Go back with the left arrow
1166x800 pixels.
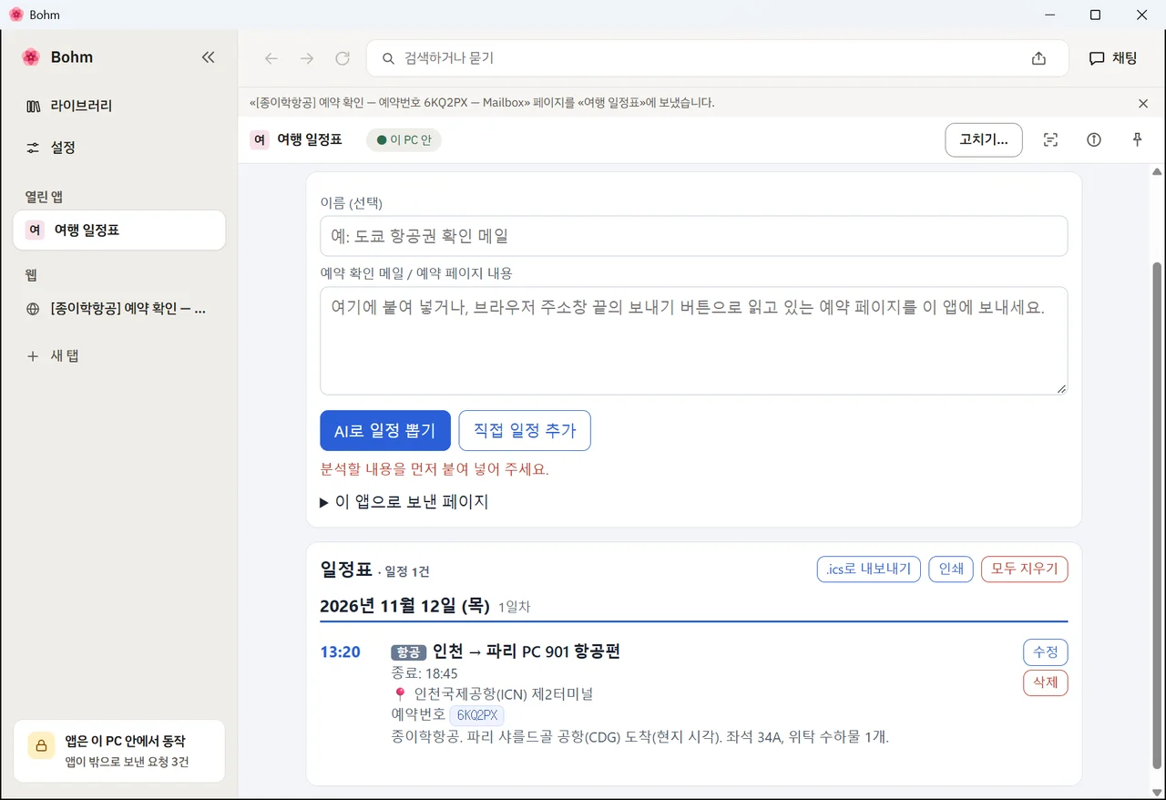(271, 58)
